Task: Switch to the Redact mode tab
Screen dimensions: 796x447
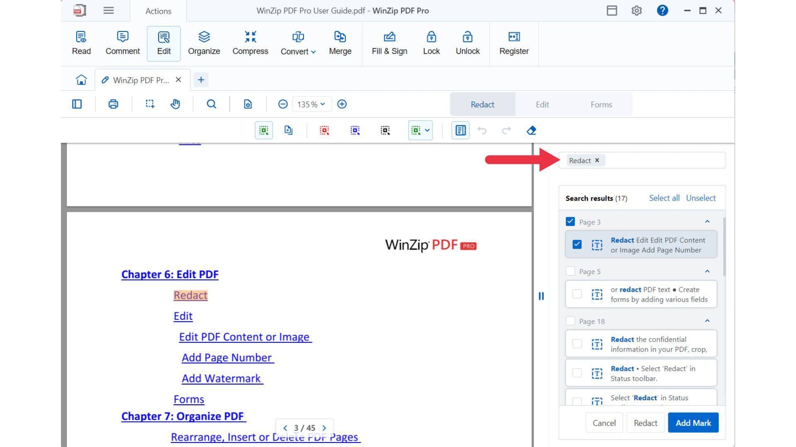Action: pos(482,104)
